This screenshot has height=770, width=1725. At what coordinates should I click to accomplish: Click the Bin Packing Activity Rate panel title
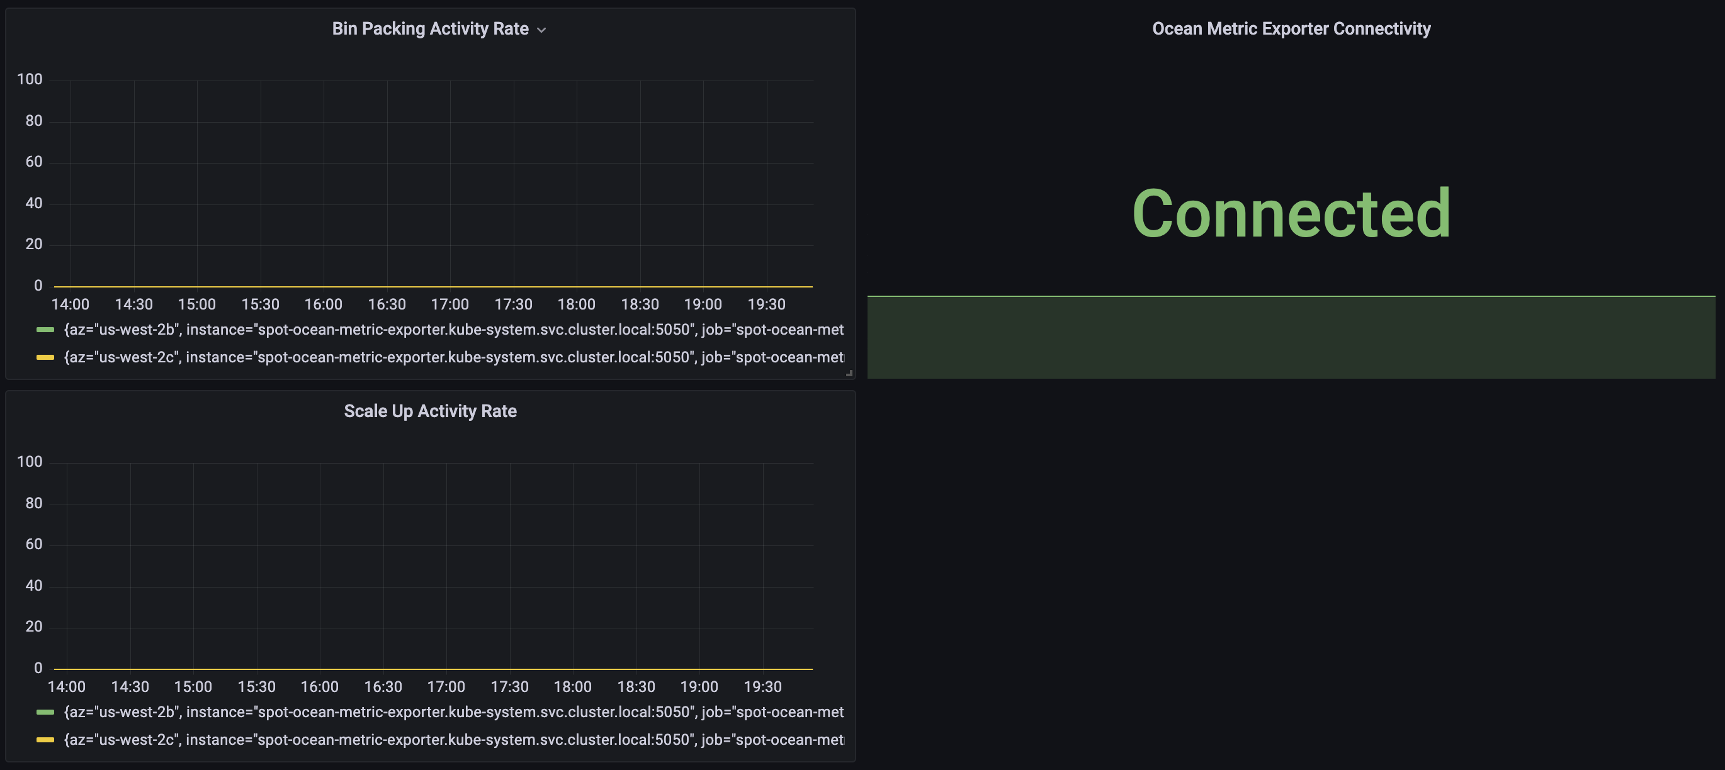point(430,29)
